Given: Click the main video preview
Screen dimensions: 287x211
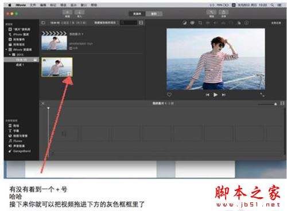Looking at the screenshot, I should coord(216,59).
